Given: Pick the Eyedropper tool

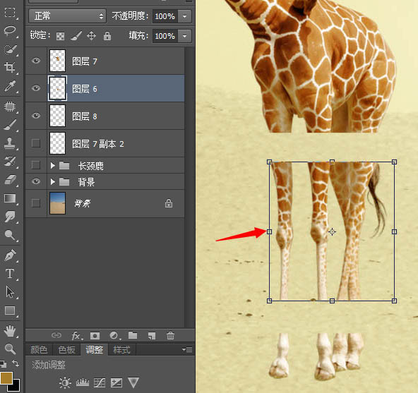Looking at the screenshot, I should (x=10, y=86).
